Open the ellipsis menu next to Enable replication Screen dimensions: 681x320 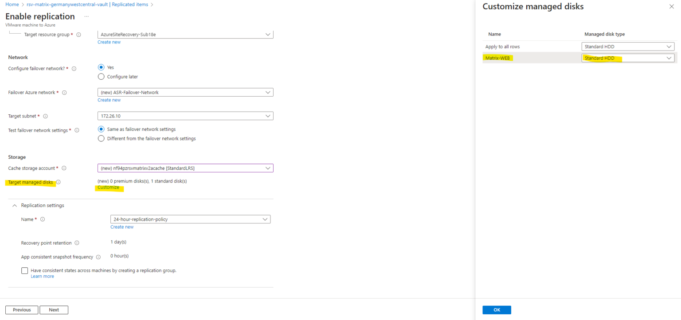click(x=86, y=16)
